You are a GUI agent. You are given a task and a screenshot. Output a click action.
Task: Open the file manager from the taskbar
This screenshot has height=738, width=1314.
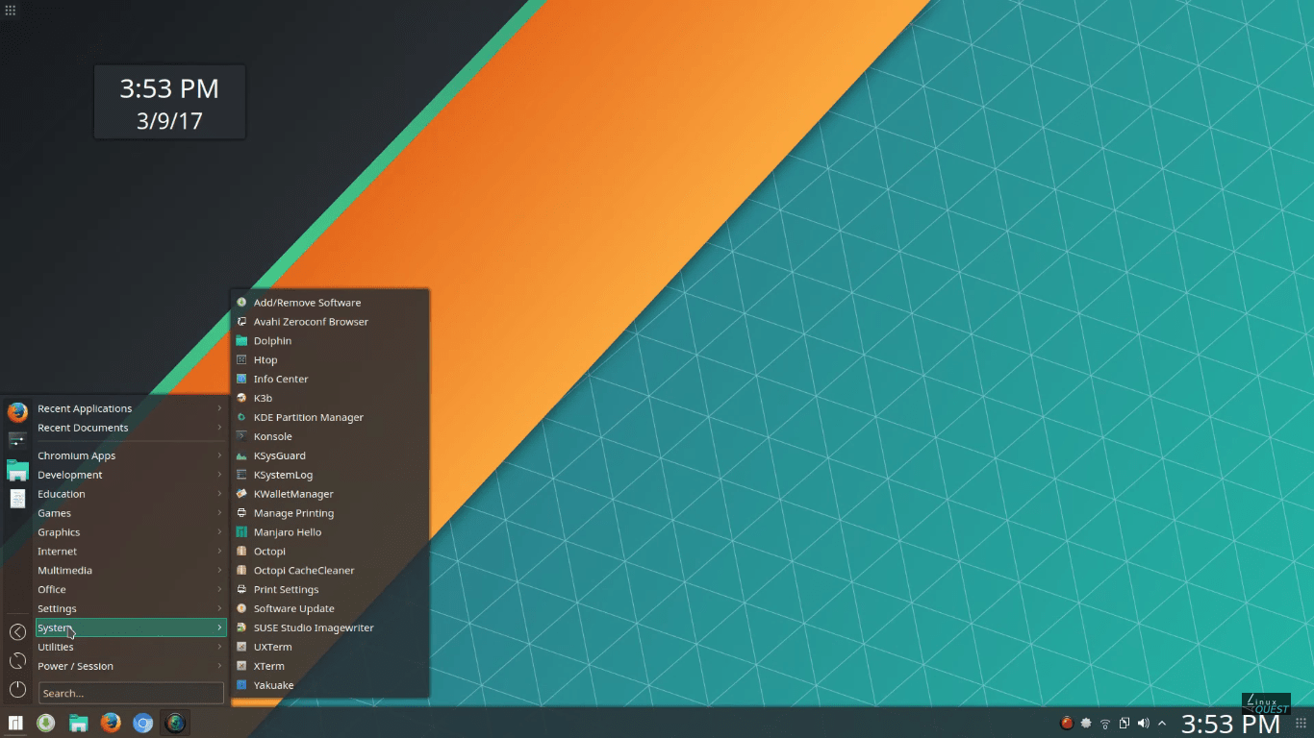[x=78, y=723]
